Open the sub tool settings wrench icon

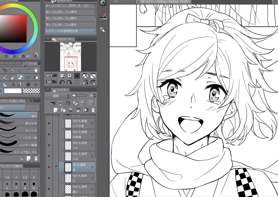(x=30, y=101)
